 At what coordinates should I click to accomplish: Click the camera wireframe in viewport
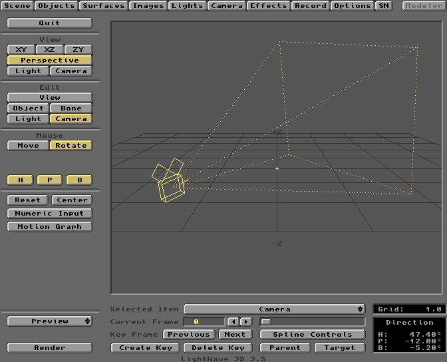coord(170,187)
